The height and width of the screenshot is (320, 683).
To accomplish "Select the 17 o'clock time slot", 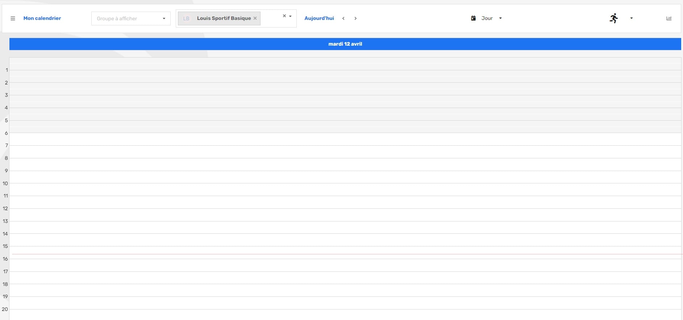I will pyautogui.click(x=345, y=278).
